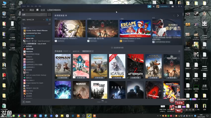Select Apex Legends game cover
The width and height of the screenshot is (211, 118).
(81, 66)
